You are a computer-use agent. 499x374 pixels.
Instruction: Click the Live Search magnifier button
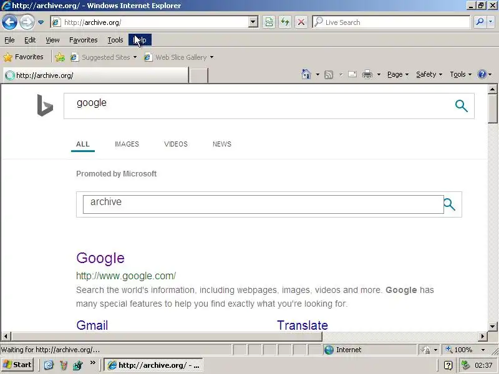[x=480, y=22]
